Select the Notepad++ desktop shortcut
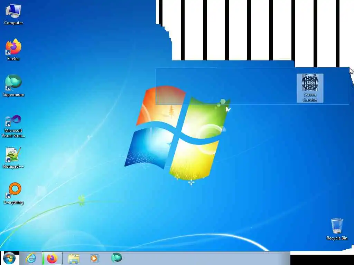 [13, 158]
